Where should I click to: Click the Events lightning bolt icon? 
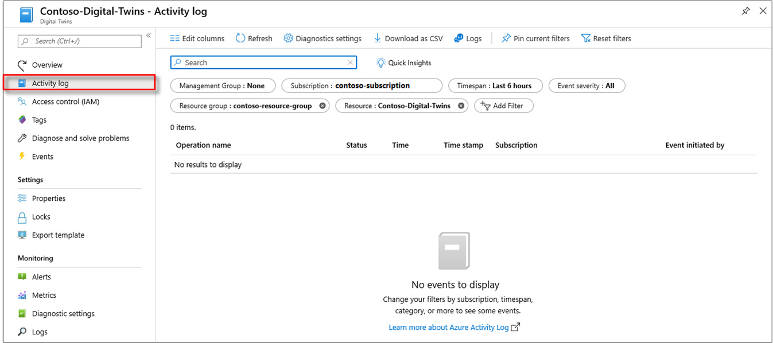click(x=22, y=157)
